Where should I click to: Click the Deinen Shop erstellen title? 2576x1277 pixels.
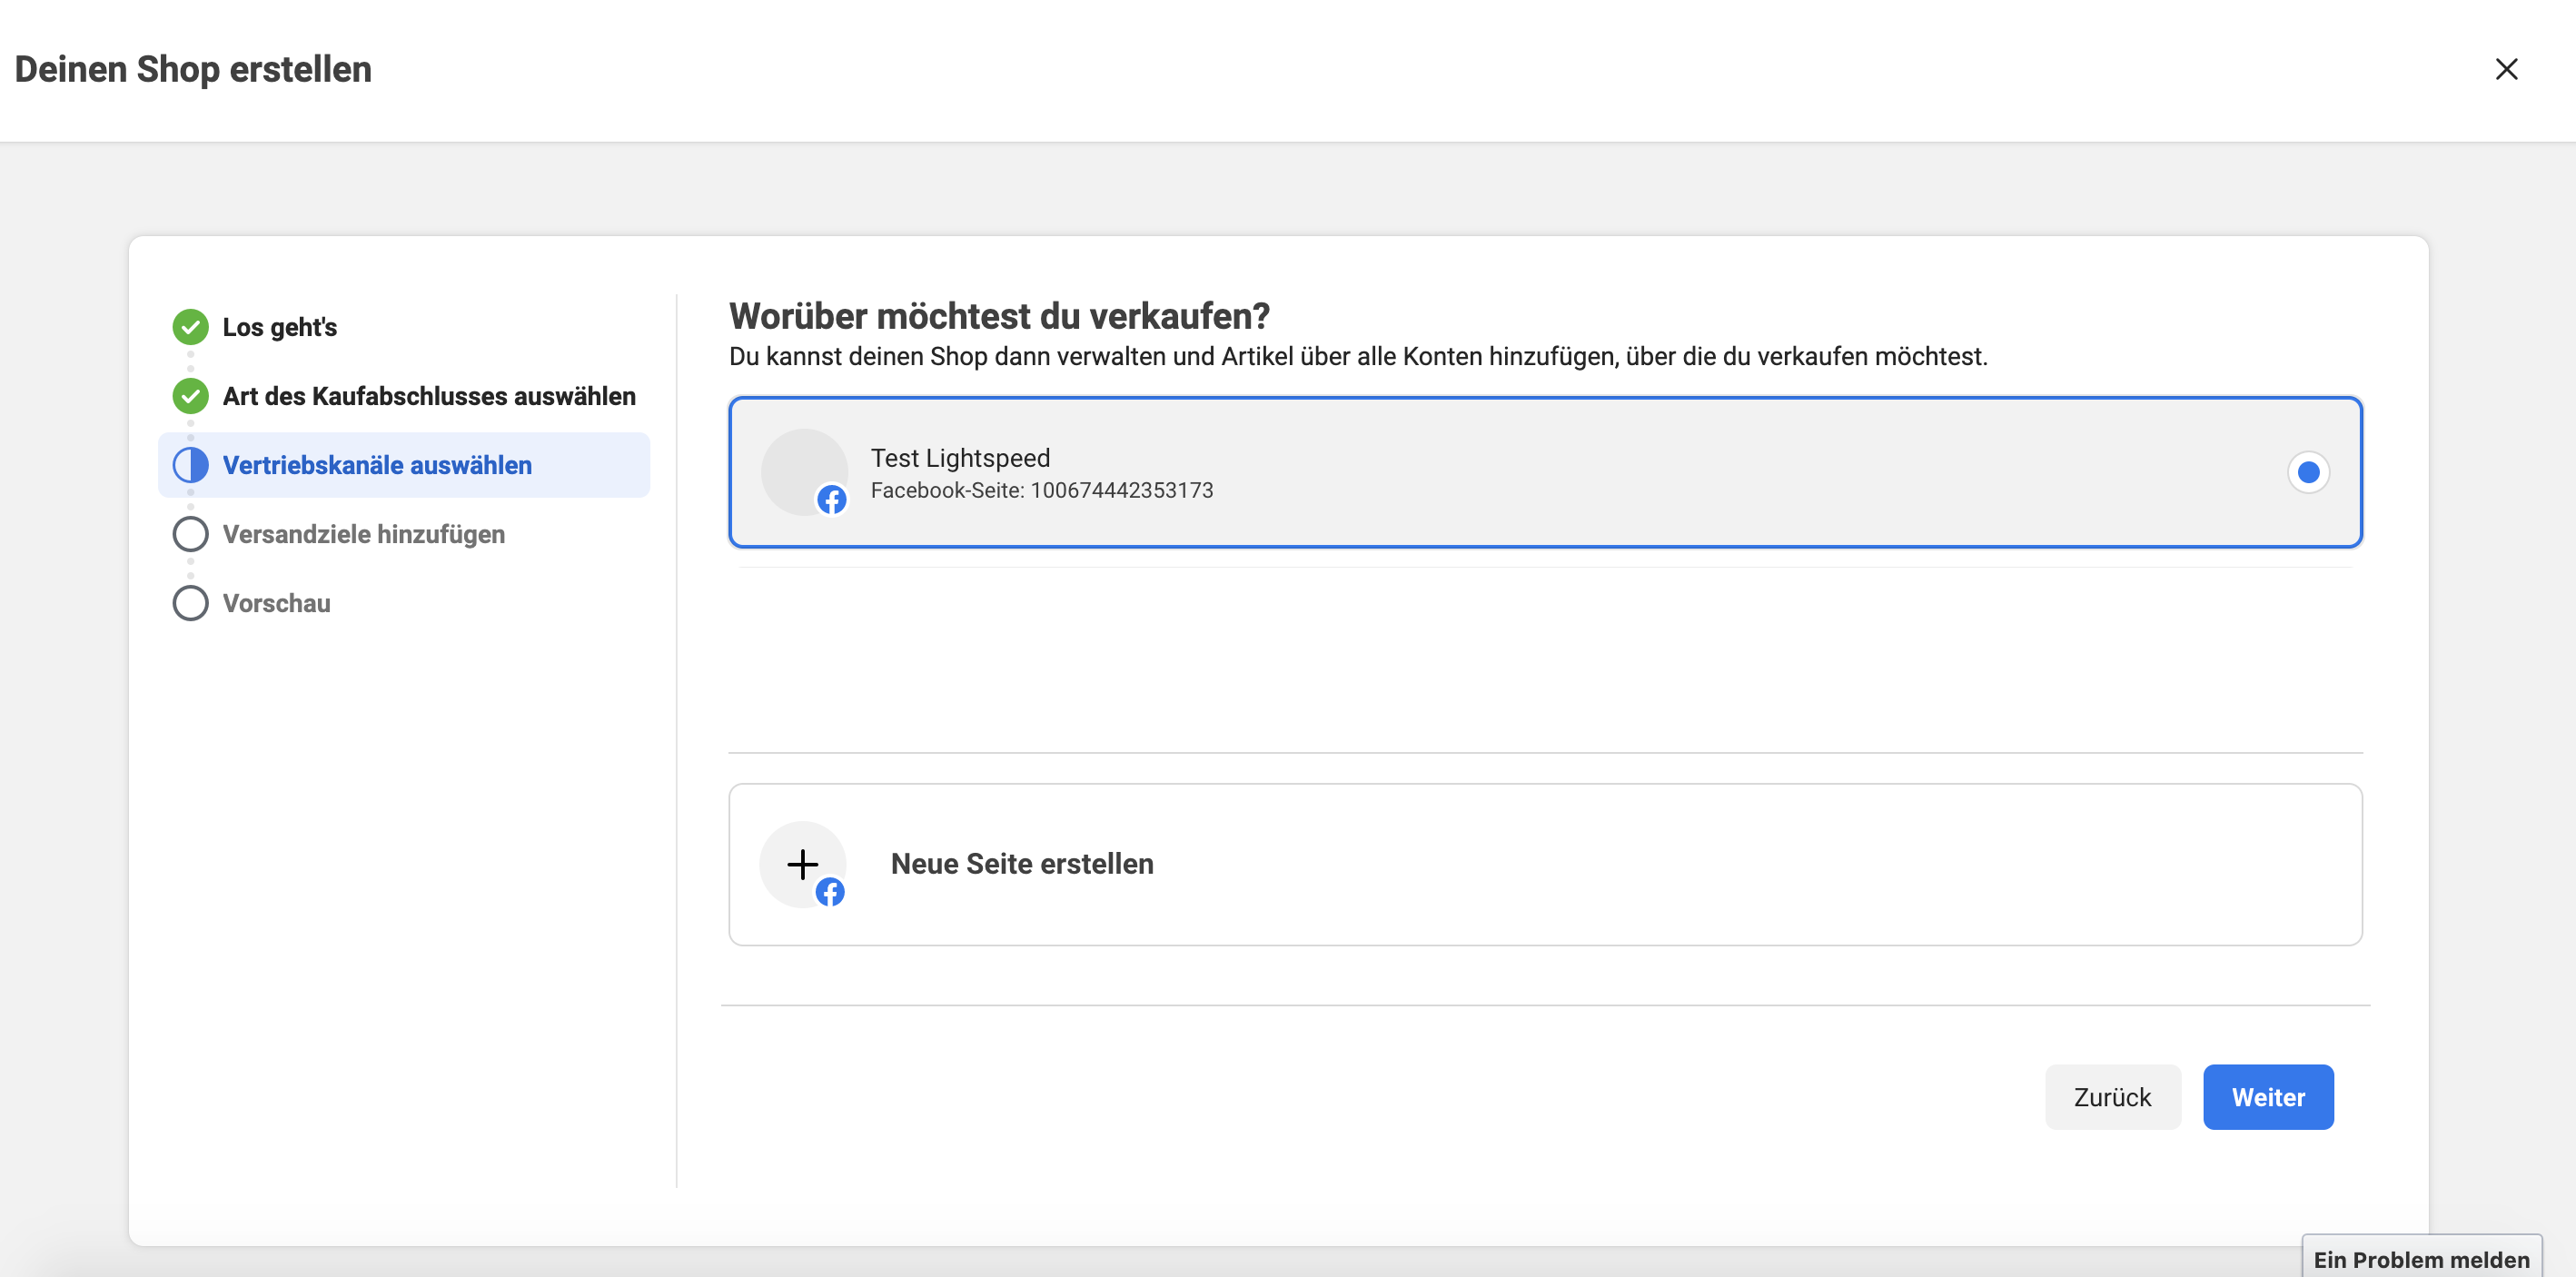(x=193, y=69)
